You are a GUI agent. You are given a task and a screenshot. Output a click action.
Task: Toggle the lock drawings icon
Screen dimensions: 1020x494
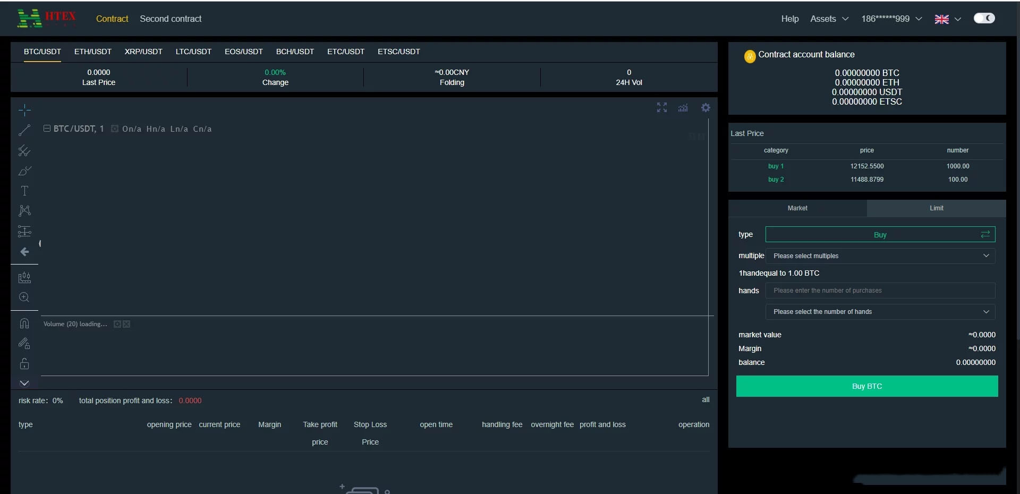tap(24, 364)
